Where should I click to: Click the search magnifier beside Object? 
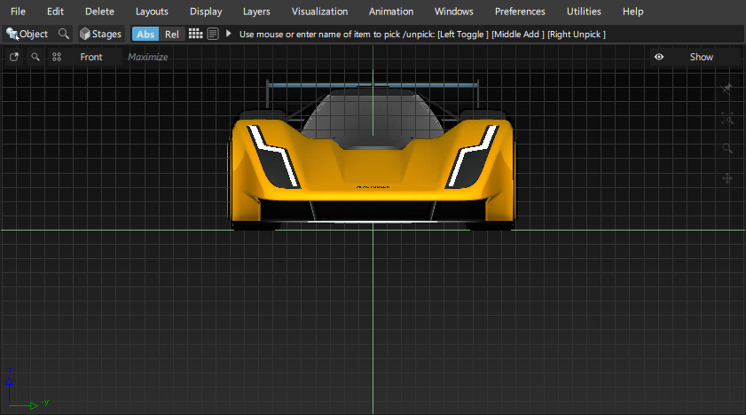pos(63,34)
